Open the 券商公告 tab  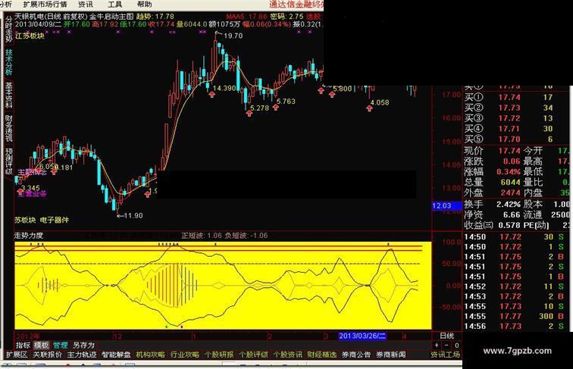point(356,355)
